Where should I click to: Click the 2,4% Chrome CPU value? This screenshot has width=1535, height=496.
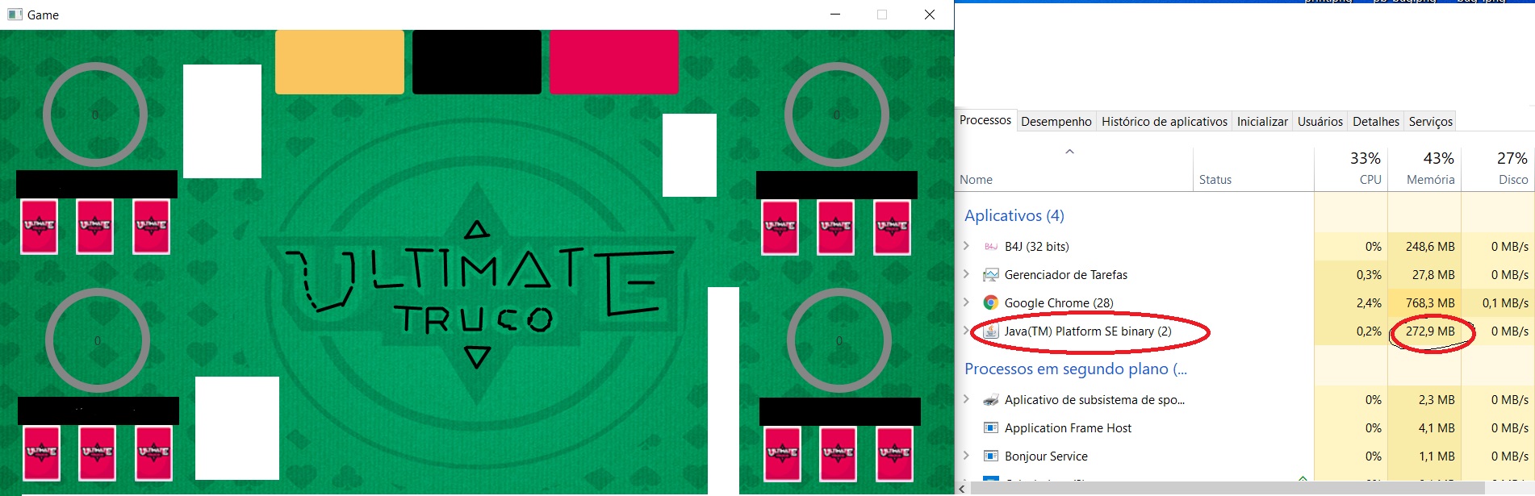[x=1369, y=303]
